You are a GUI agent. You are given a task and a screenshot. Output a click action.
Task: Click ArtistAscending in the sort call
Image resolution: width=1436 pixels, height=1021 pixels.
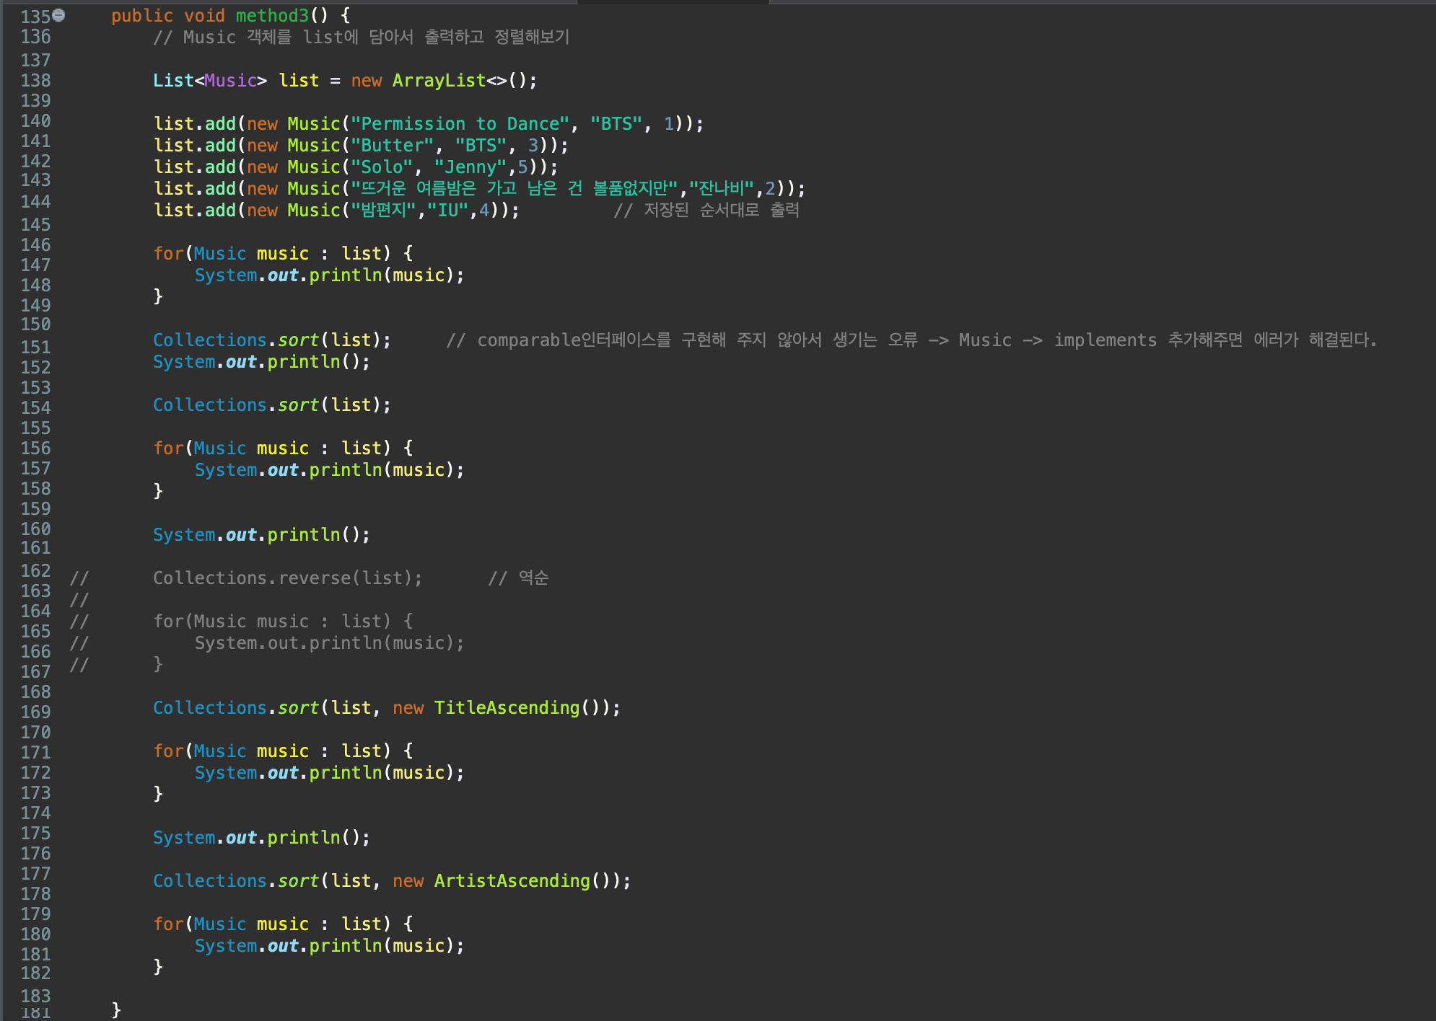[x=512, y=880]
